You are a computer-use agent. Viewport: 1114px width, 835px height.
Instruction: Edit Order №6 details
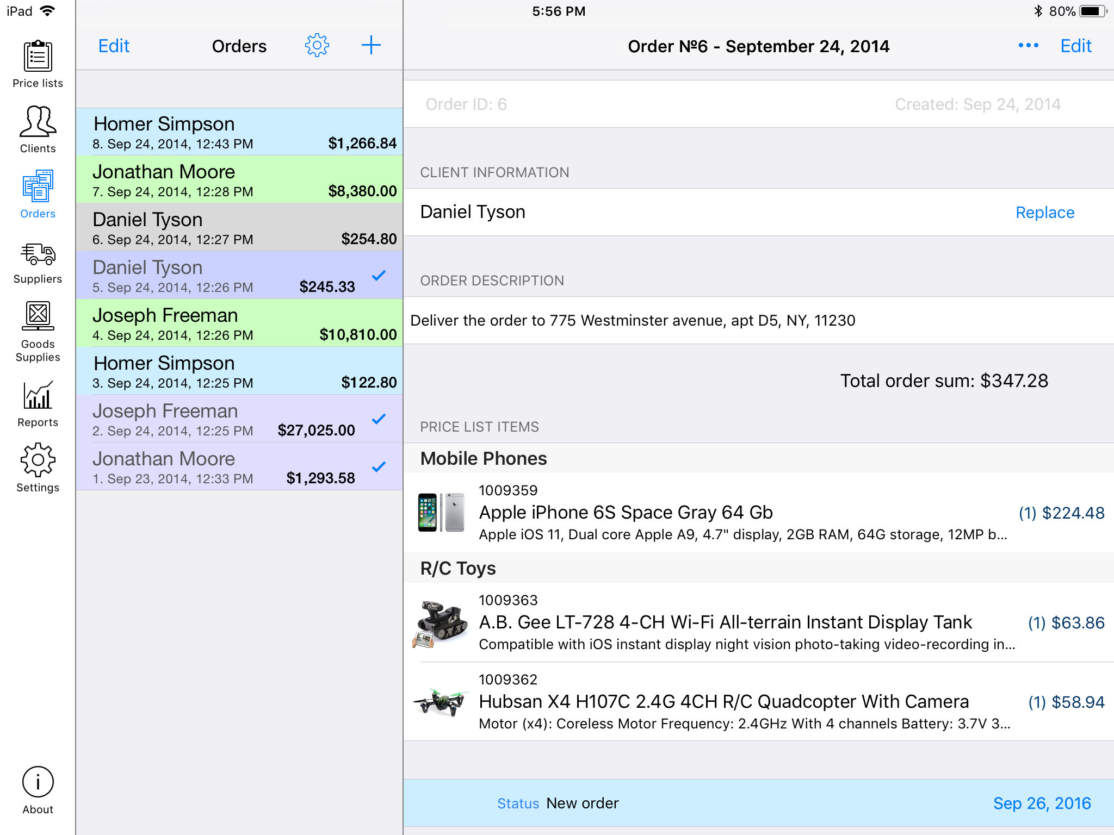(x=1076, y=46)
